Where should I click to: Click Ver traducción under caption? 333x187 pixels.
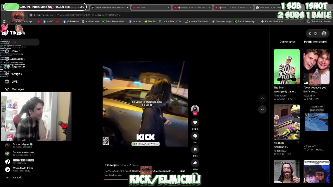(113, 175)
